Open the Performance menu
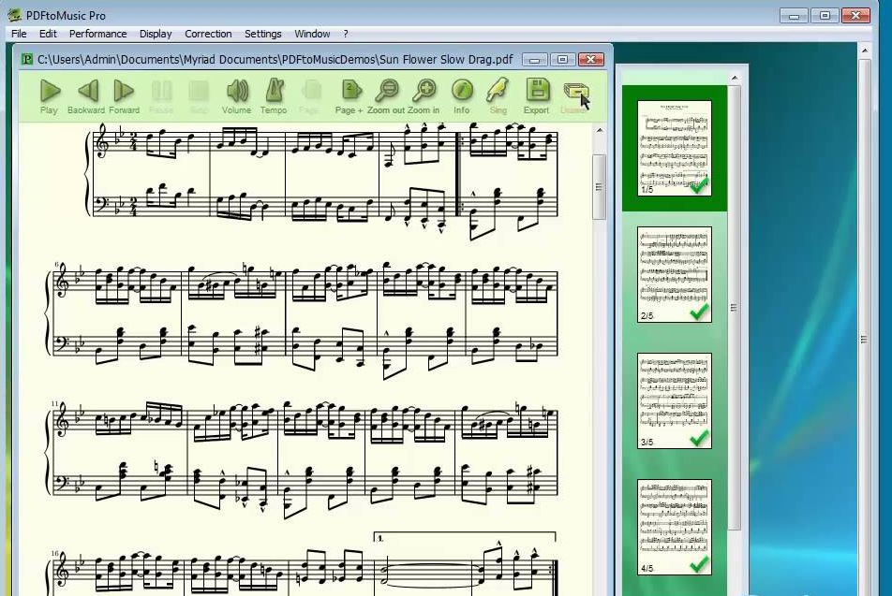892x596 pixels. (97, 34)
